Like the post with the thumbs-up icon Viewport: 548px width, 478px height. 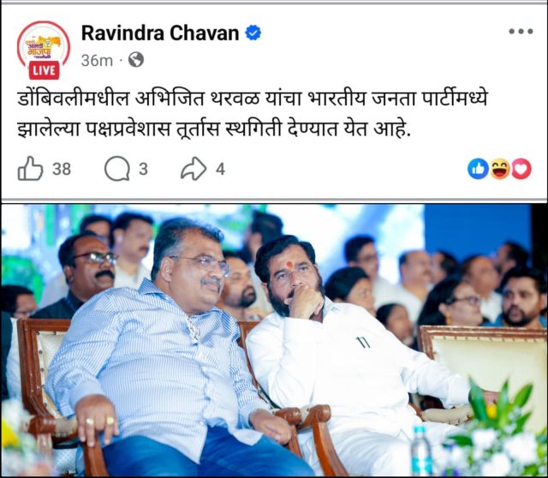pos(30,169)
